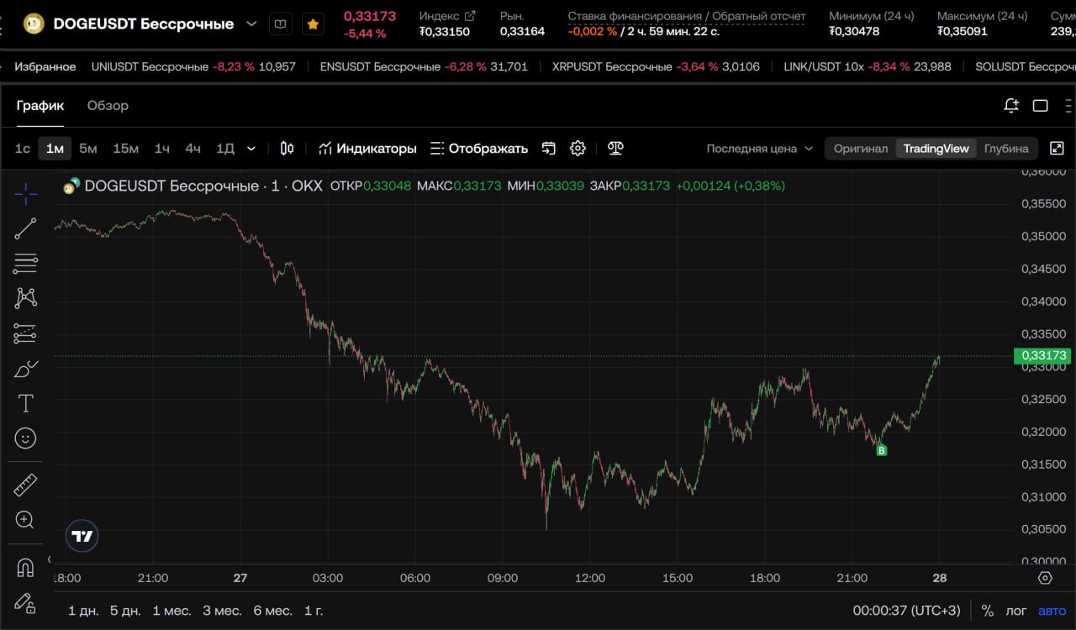
Task: Click the balance scales icon
Action: point(615,149)
